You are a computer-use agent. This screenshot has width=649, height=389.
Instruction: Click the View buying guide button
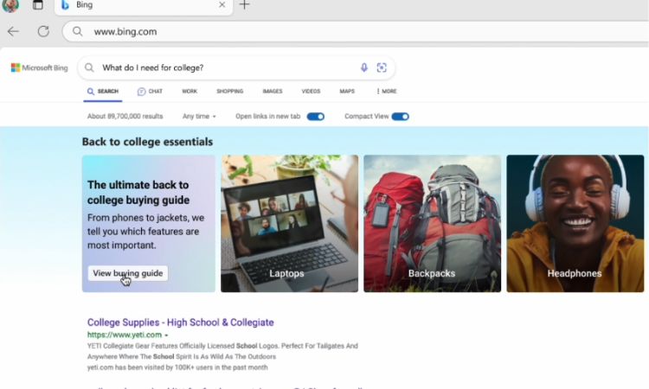(x=128, y=273)
